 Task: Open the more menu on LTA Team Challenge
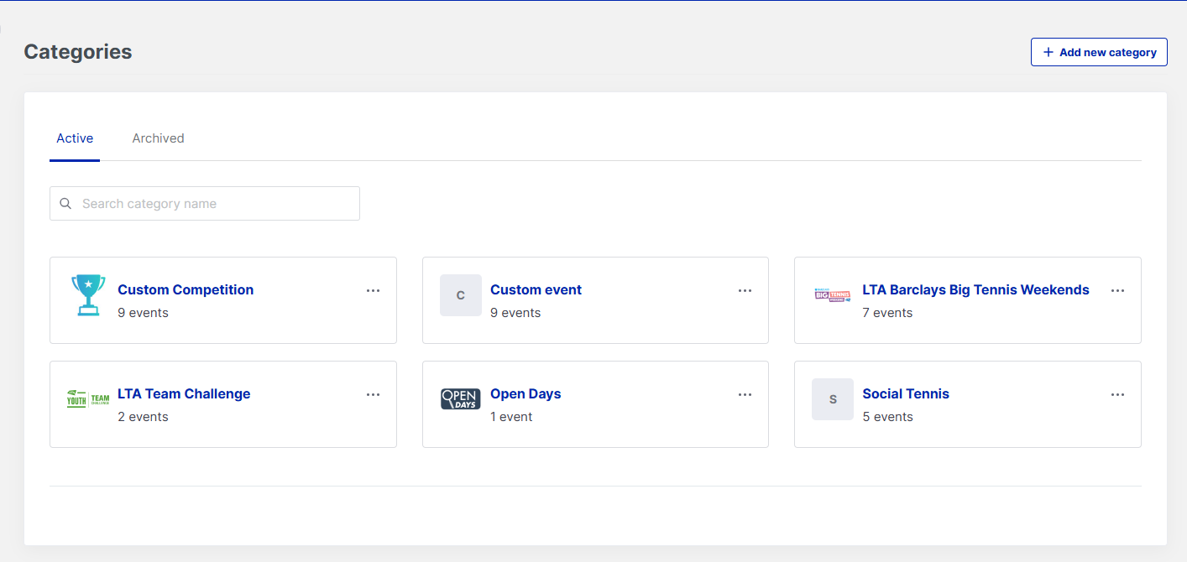tap(373, 394)
